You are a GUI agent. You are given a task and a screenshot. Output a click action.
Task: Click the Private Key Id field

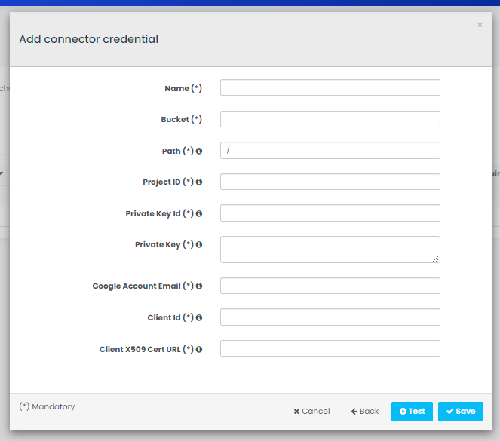330,213
